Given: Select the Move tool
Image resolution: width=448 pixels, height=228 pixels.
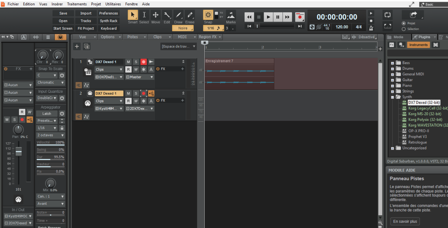Looking at the screenshot, I should tap(155, 15).
